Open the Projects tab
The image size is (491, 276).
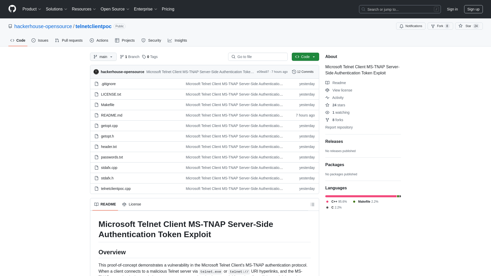coord(125,40)
